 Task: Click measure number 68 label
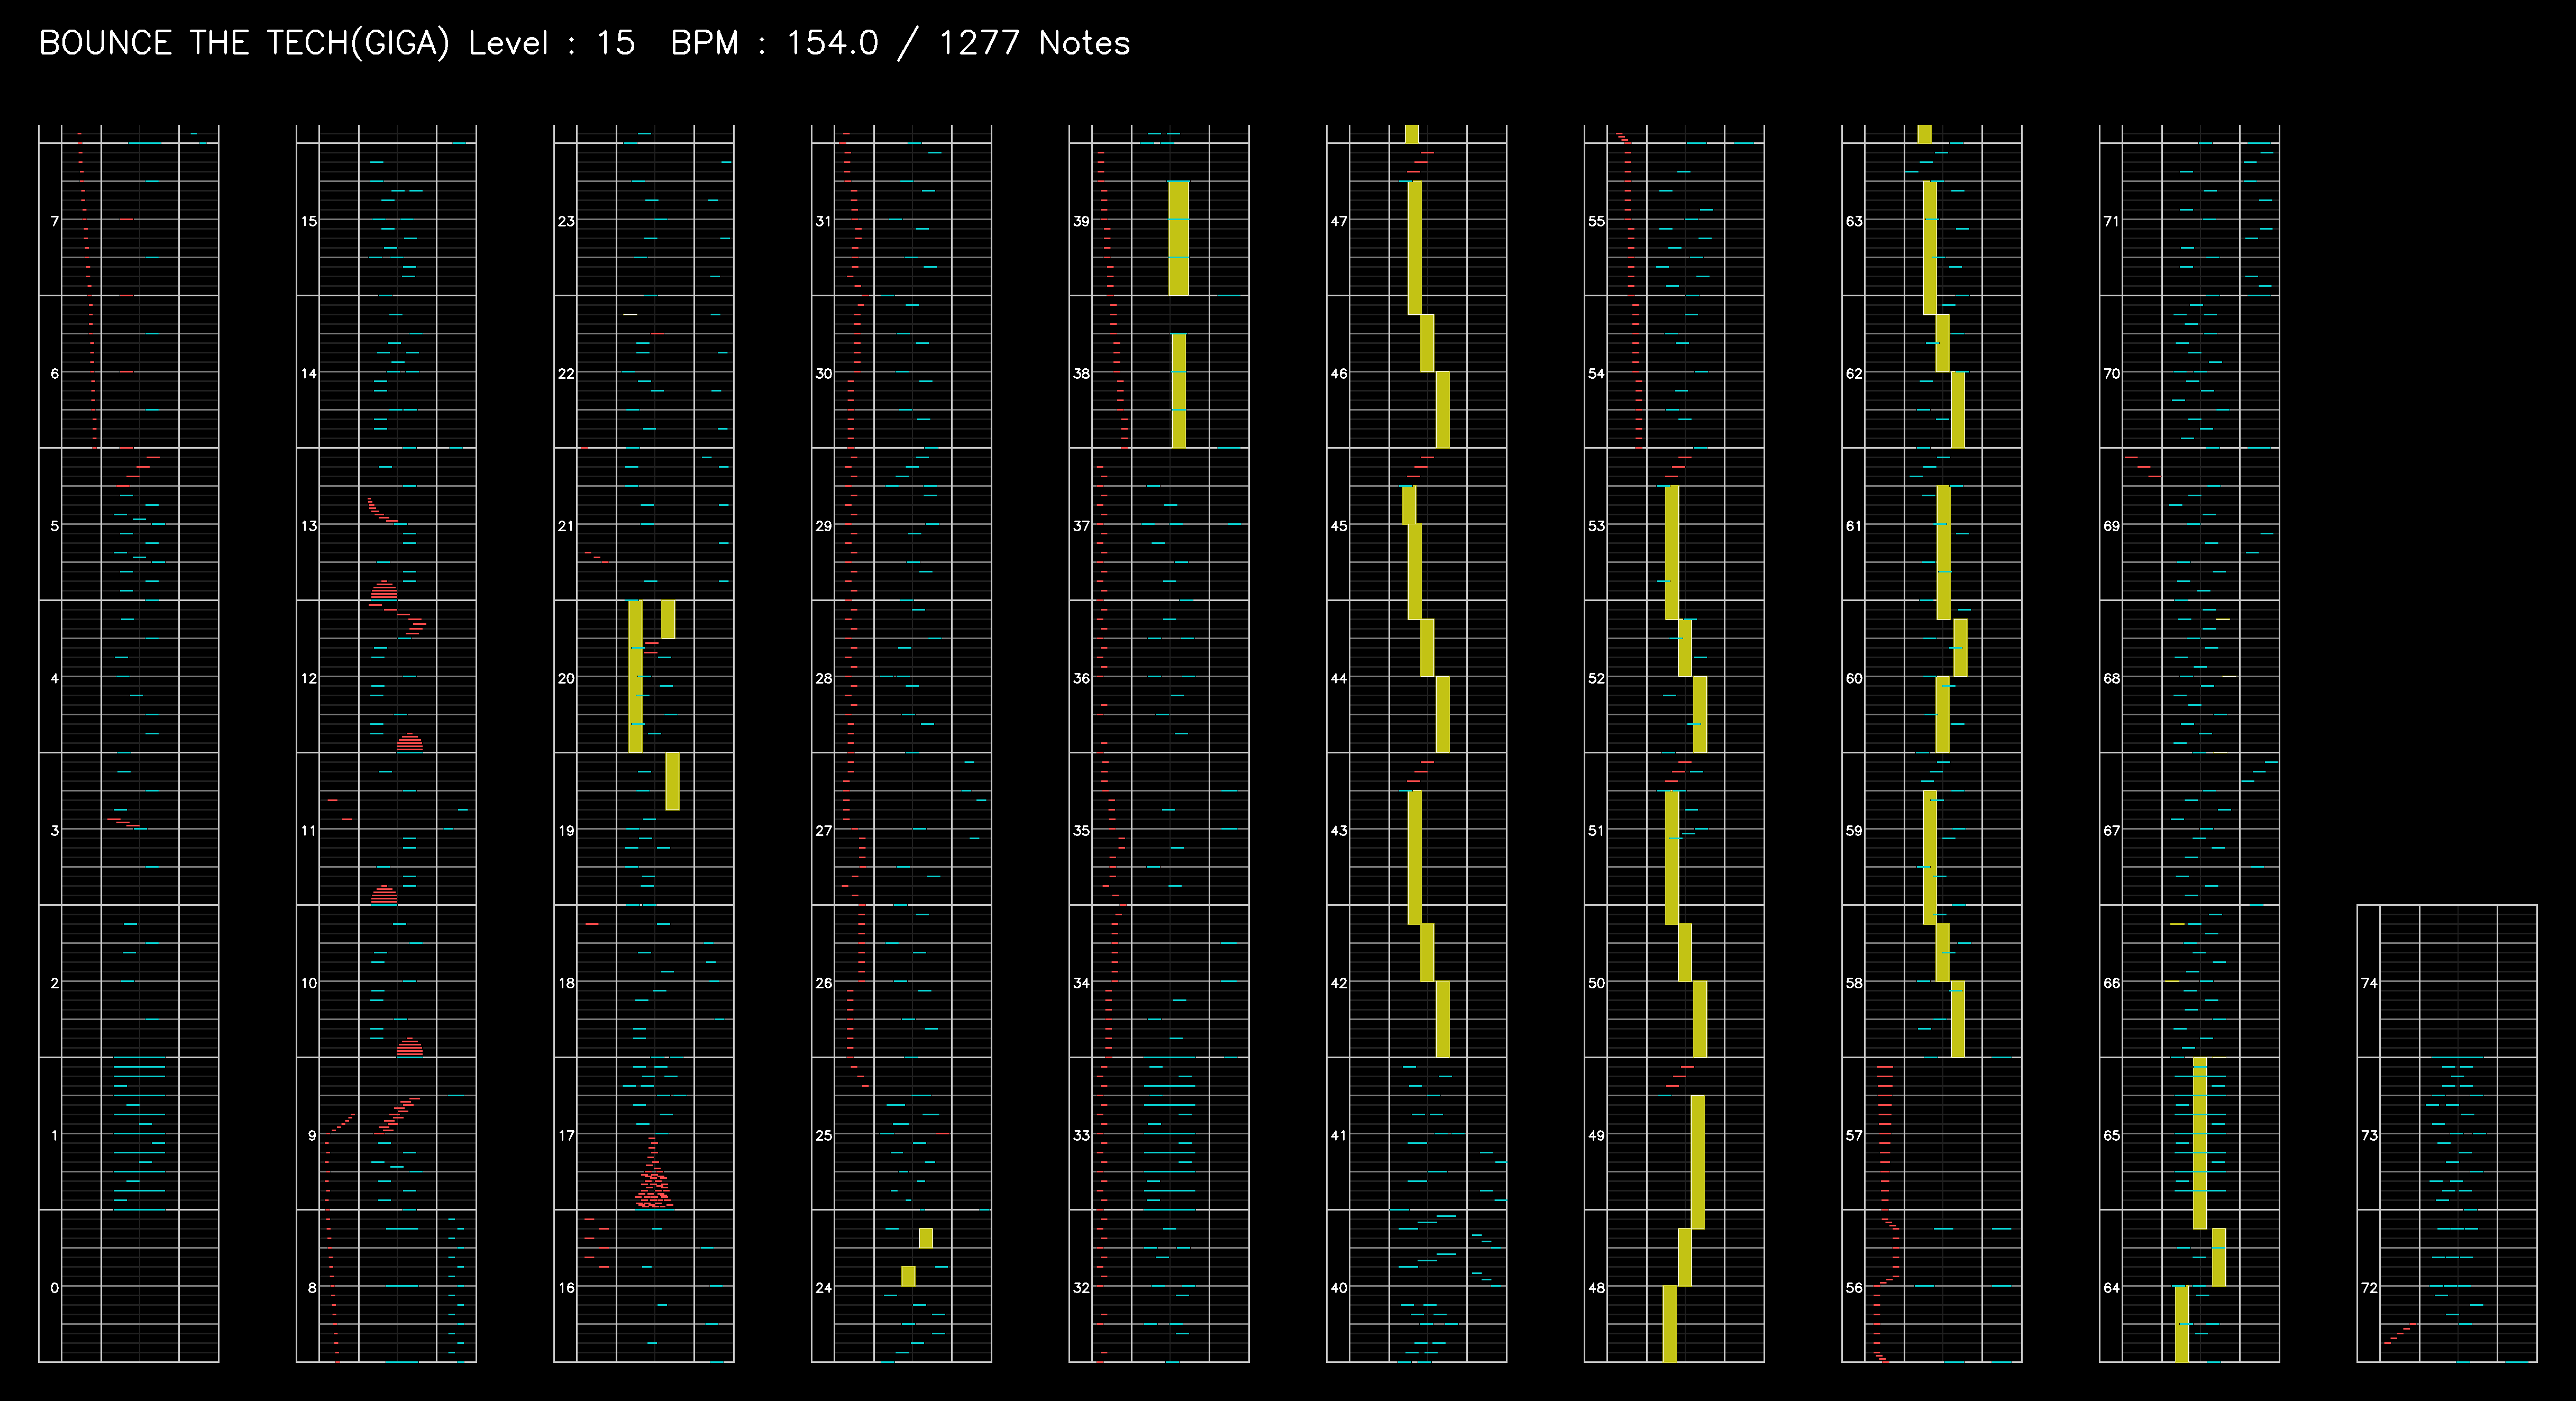(x=2111, y=679)
